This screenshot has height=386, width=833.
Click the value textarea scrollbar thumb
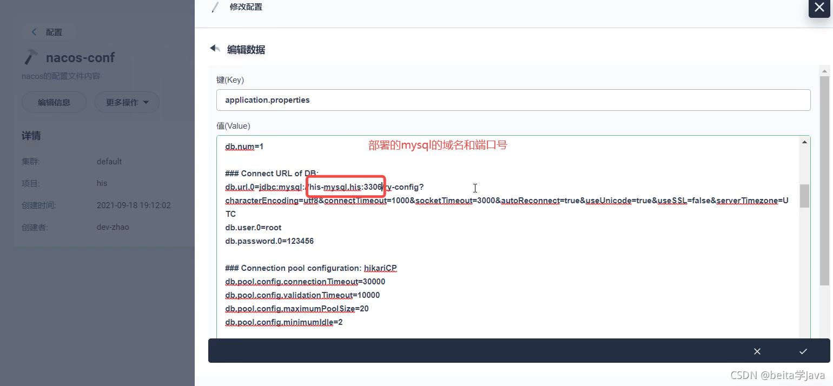804,196
